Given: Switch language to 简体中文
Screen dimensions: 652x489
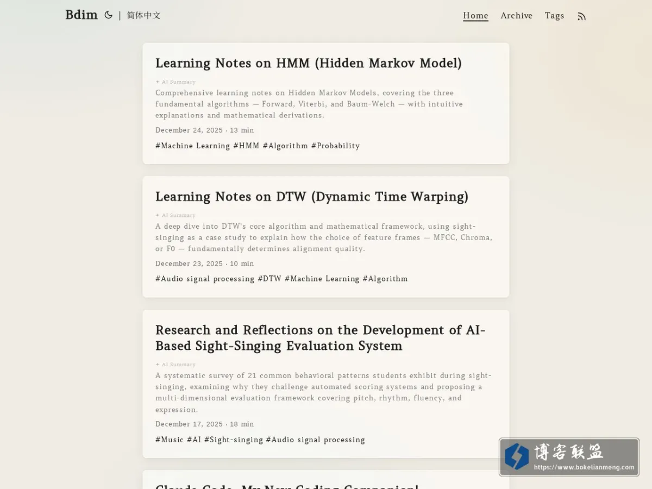Looking at the screenshot, I should [144, 15].
